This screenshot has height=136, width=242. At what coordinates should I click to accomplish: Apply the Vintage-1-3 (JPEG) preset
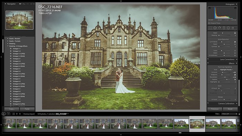[x=19, y=54]
